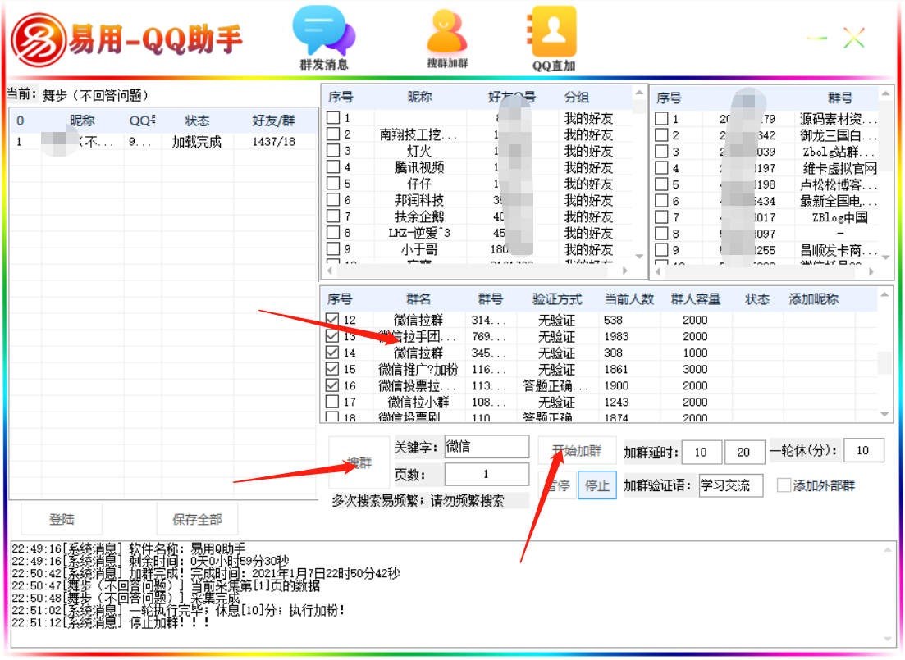The height and width of the screenshot is (660, 905).
Task: Start joining with 开始加群 button
Action: [577, 450]
